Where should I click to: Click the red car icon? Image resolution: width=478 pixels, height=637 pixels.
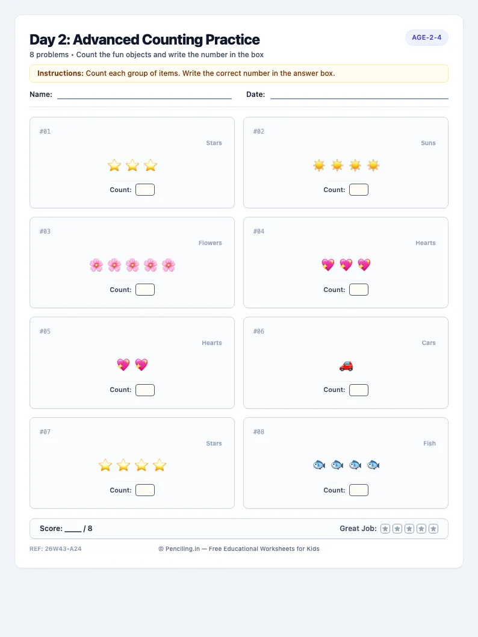click(346, 366)
